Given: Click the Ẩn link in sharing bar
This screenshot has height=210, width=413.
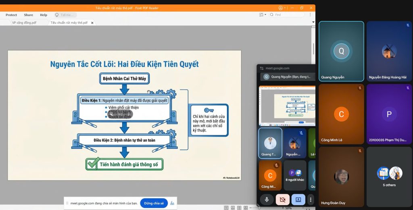Looking at the screenshot, I should 172,203.
